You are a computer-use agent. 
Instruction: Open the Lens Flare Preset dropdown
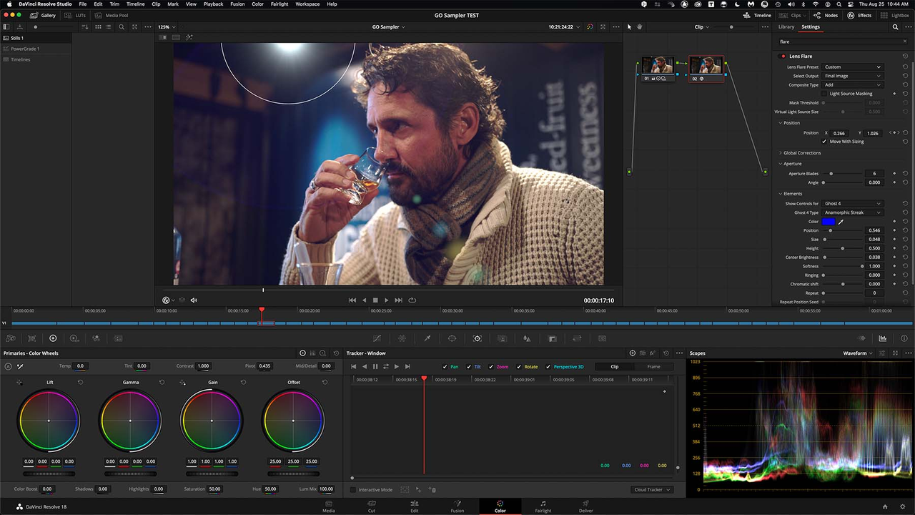pos(853,67)
